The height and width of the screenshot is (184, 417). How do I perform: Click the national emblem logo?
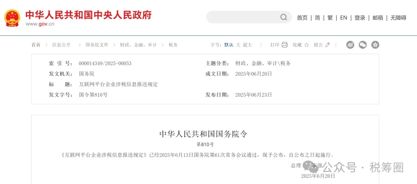coord(12,18)
